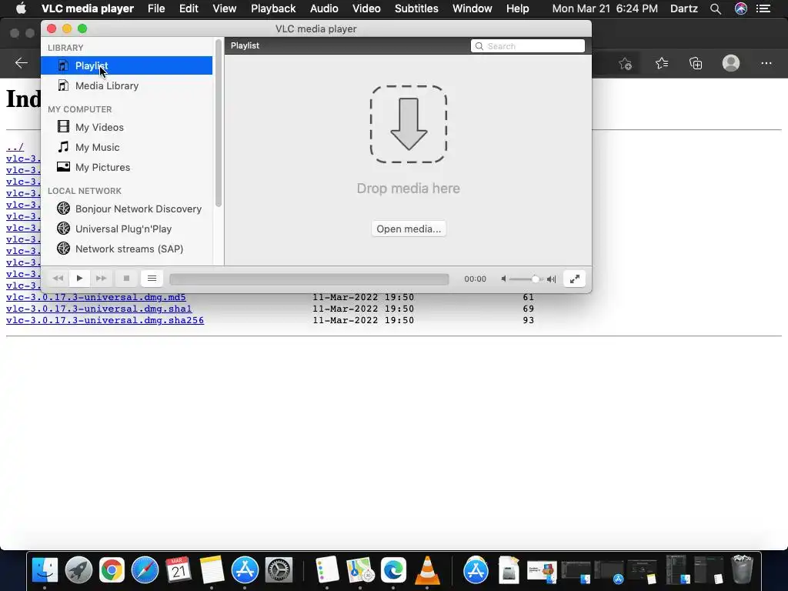Click the stop playback button
This screenshot has width=788, height=591.
tap(126, 279)
